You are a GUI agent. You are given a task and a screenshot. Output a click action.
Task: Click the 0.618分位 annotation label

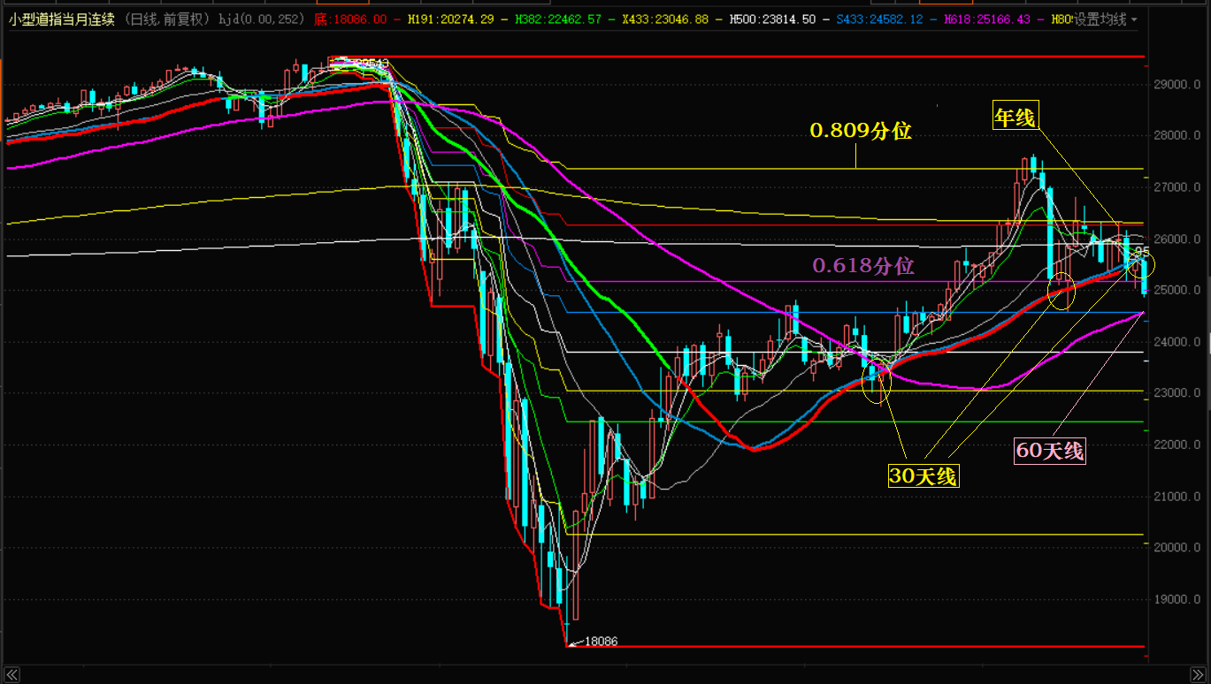point(863,266)
